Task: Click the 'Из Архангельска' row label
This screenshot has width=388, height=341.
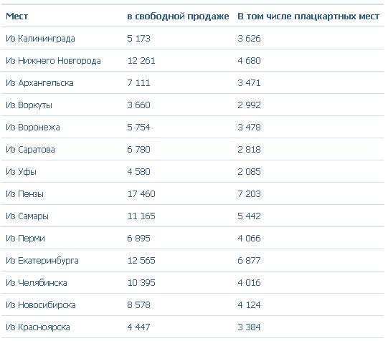Action: (39, 83)
